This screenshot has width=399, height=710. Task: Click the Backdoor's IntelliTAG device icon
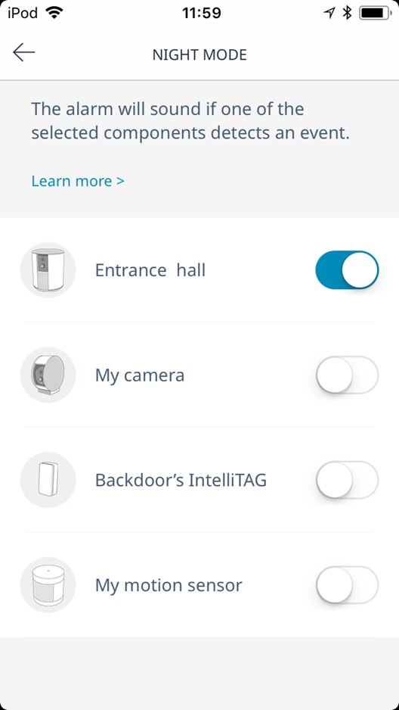coord(48,480)
